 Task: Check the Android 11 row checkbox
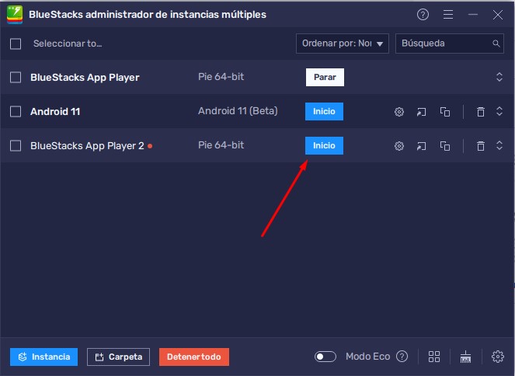tap(16, 112)
